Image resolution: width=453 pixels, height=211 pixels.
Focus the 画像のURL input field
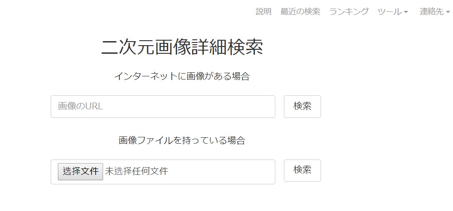tap(163, 107)
